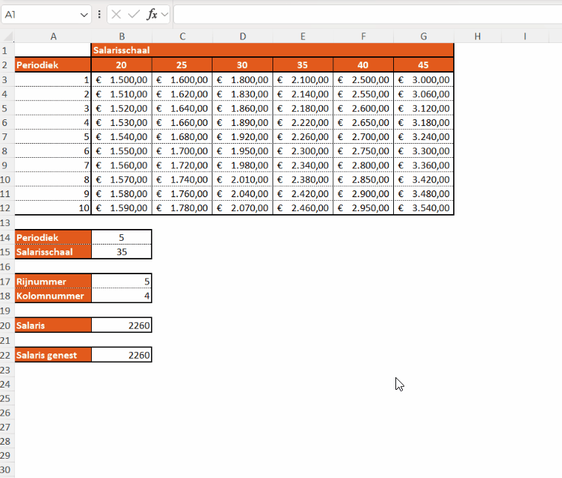The height and width of the screenshot is (478, 562).
Task: Click the cell with € 1.780,00
Action: click(182, 208)
